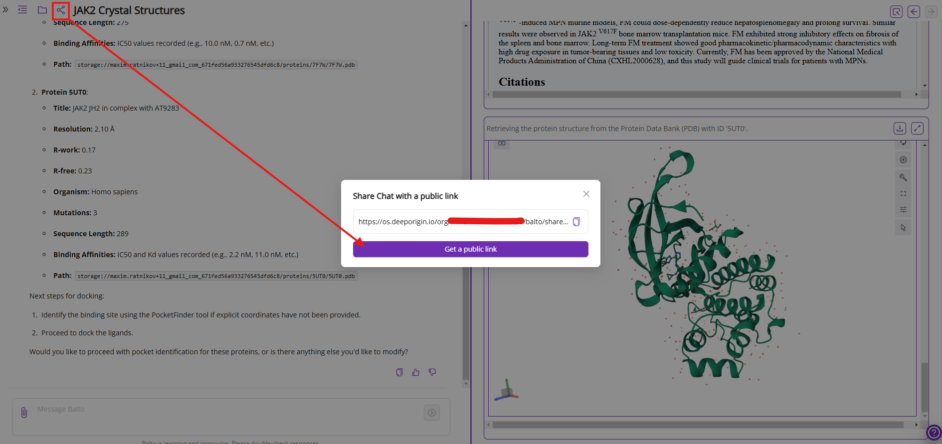Send the message with play button
The height and width of the screenshot is (444, 942).
tap(432, 413)
